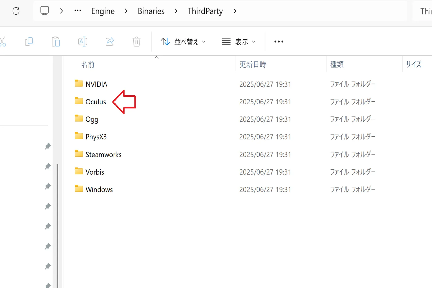This screenshot has width=432, height=288.
Task: Expand the chevron after ThirdParty breadcrumb
Action: pos(235,11)
